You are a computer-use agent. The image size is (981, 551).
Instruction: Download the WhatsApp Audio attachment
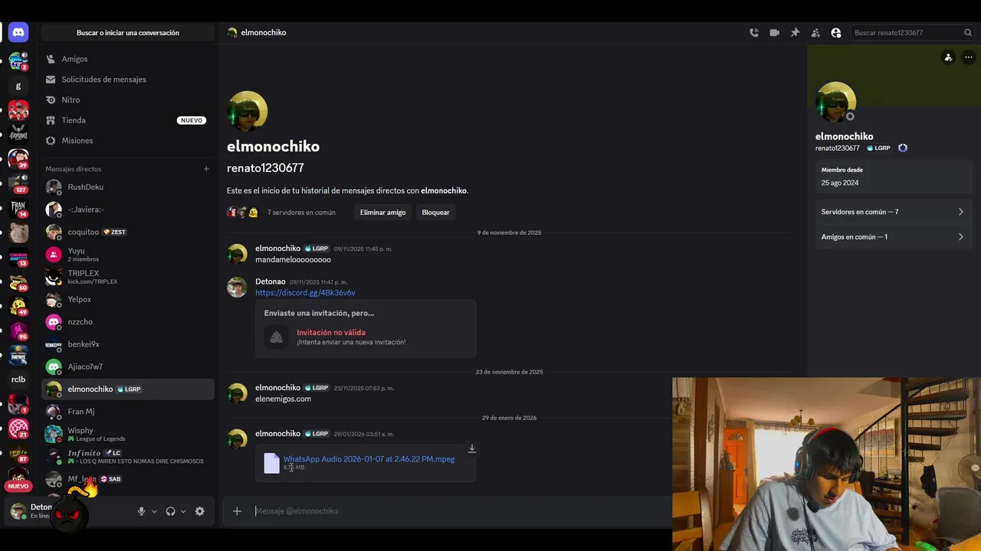[472, 448]
